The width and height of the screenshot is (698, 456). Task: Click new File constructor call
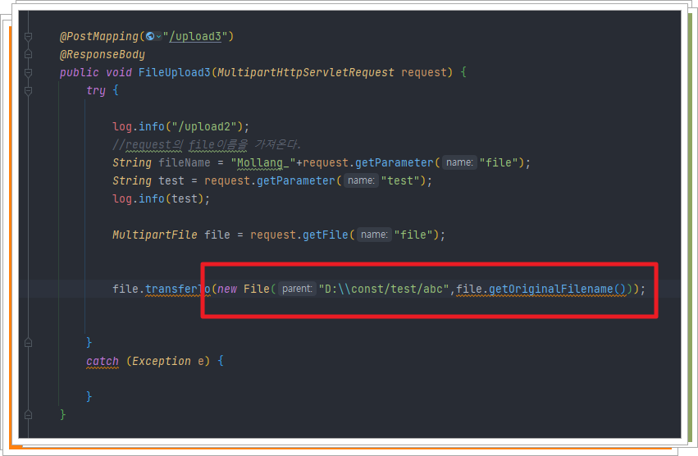(x=243, y=289)
